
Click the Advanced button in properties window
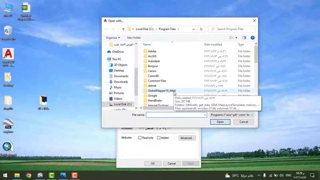(x=187, y=138)
